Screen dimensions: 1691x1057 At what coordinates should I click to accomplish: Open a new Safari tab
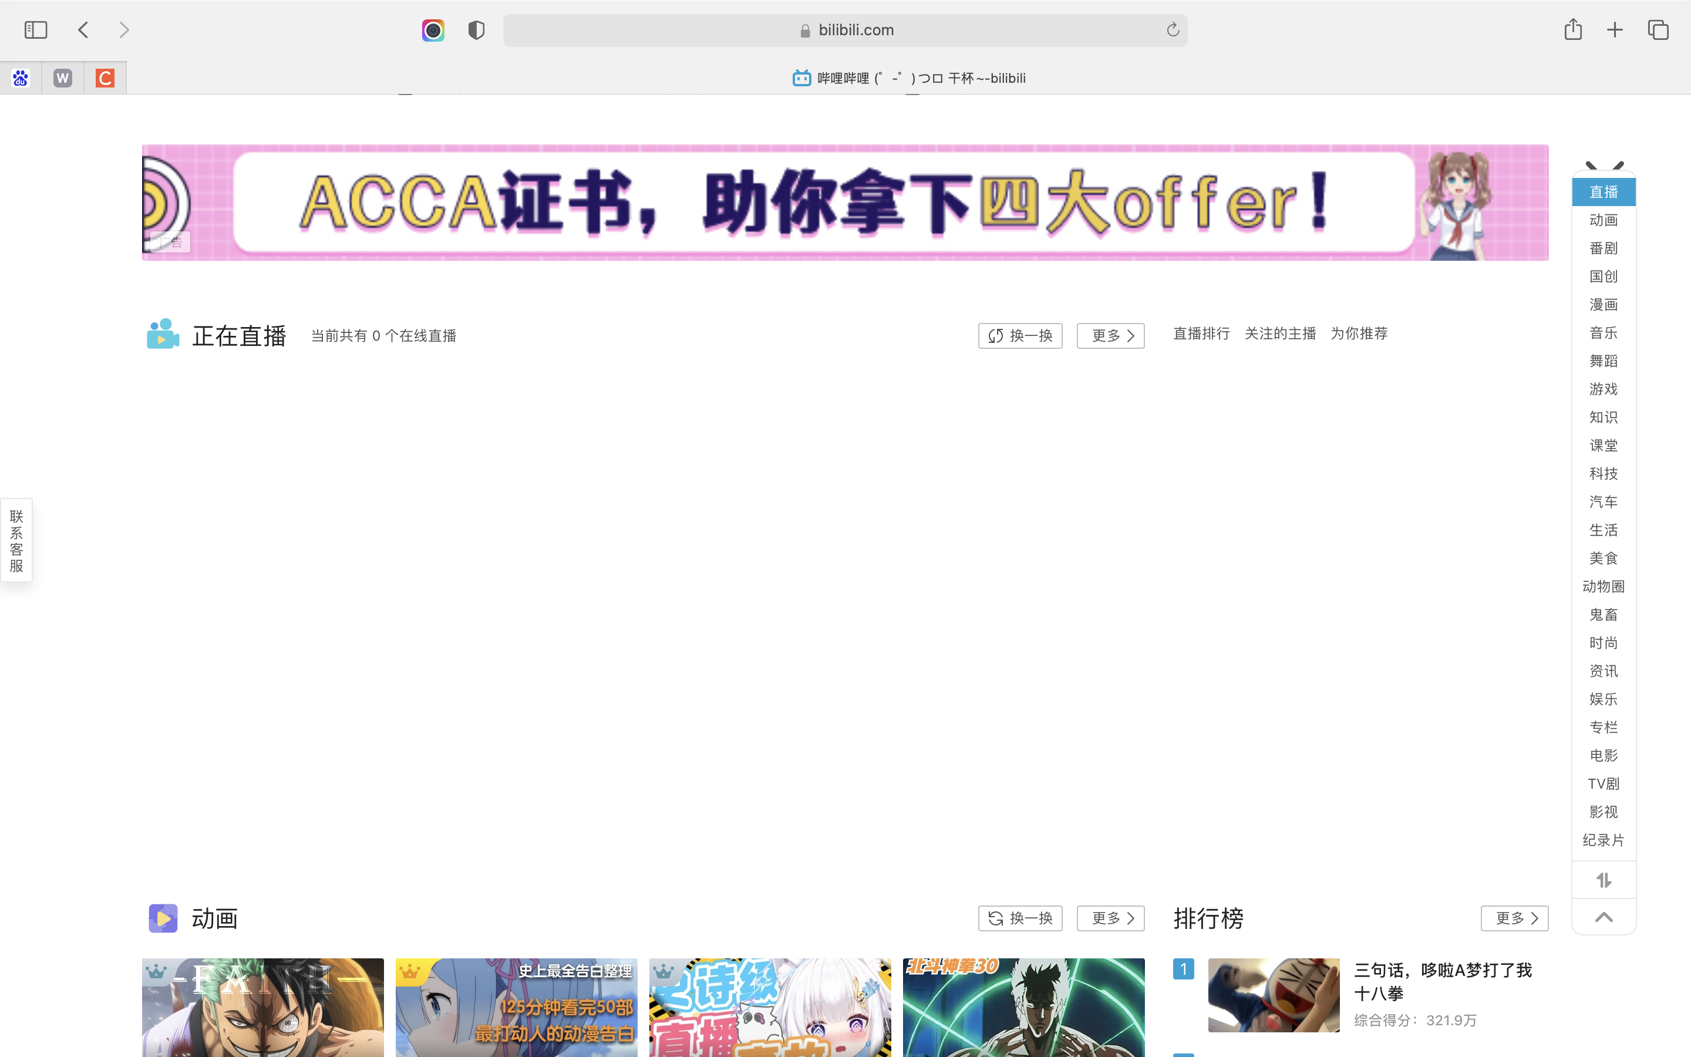1615,30
